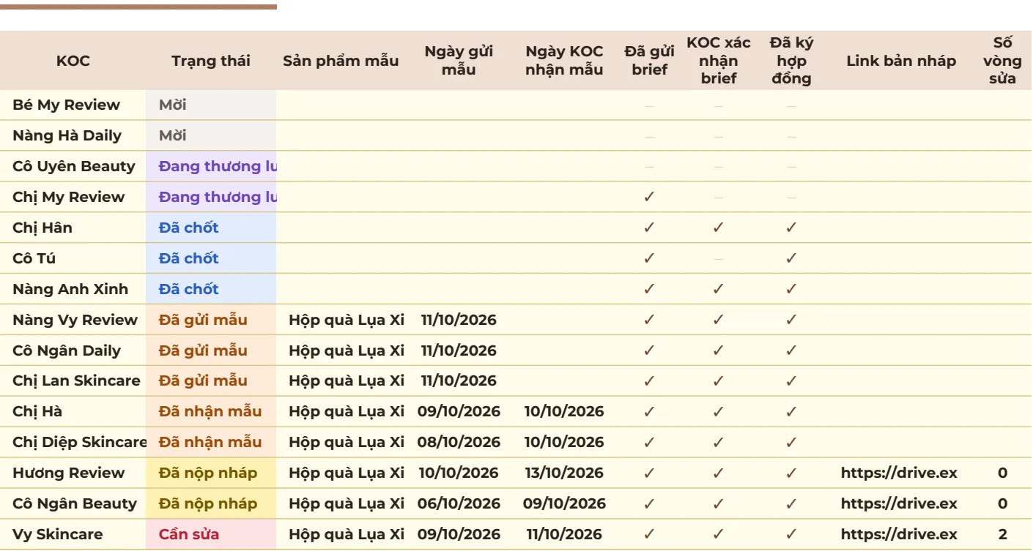Open the draft link for Vy Skincare
The image size is (1033, 551).
pos(899,534)
